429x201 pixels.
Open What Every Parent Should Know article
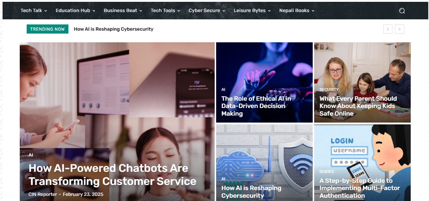358,106
